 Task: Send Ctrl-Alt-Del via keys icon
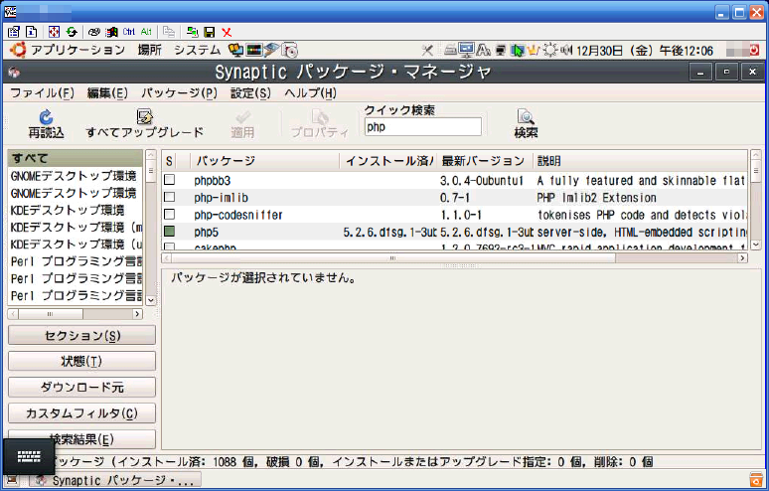point(94,32)
